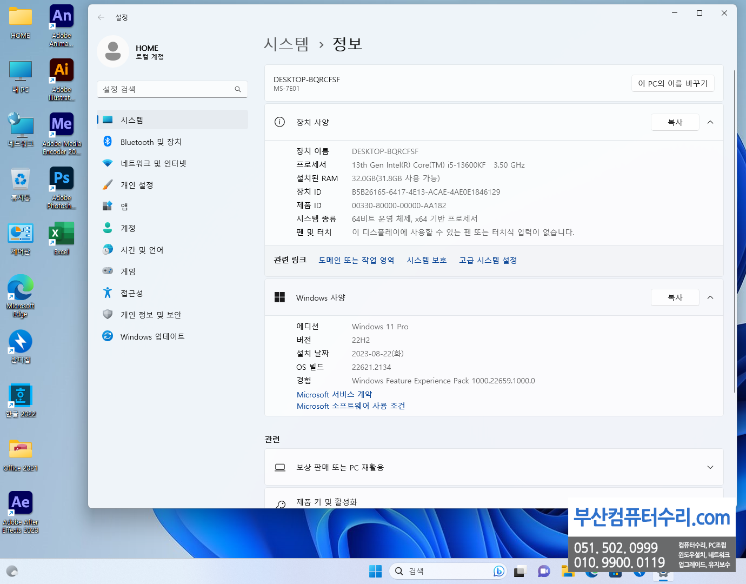Open 개인 설정 category
Viewport: 746px width, 584px height.
tap(172, 185)
